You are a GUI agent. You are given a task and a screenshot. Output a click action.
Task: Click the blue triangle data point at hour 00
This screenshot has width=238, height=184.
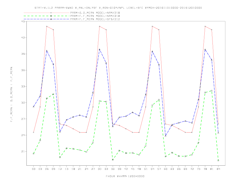[x=34, y=106]
